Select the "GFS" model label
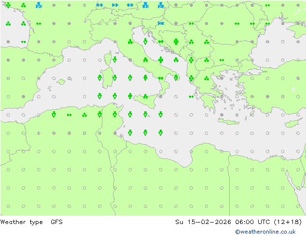Viewport: 306px width, 236px height. point(56,222)
